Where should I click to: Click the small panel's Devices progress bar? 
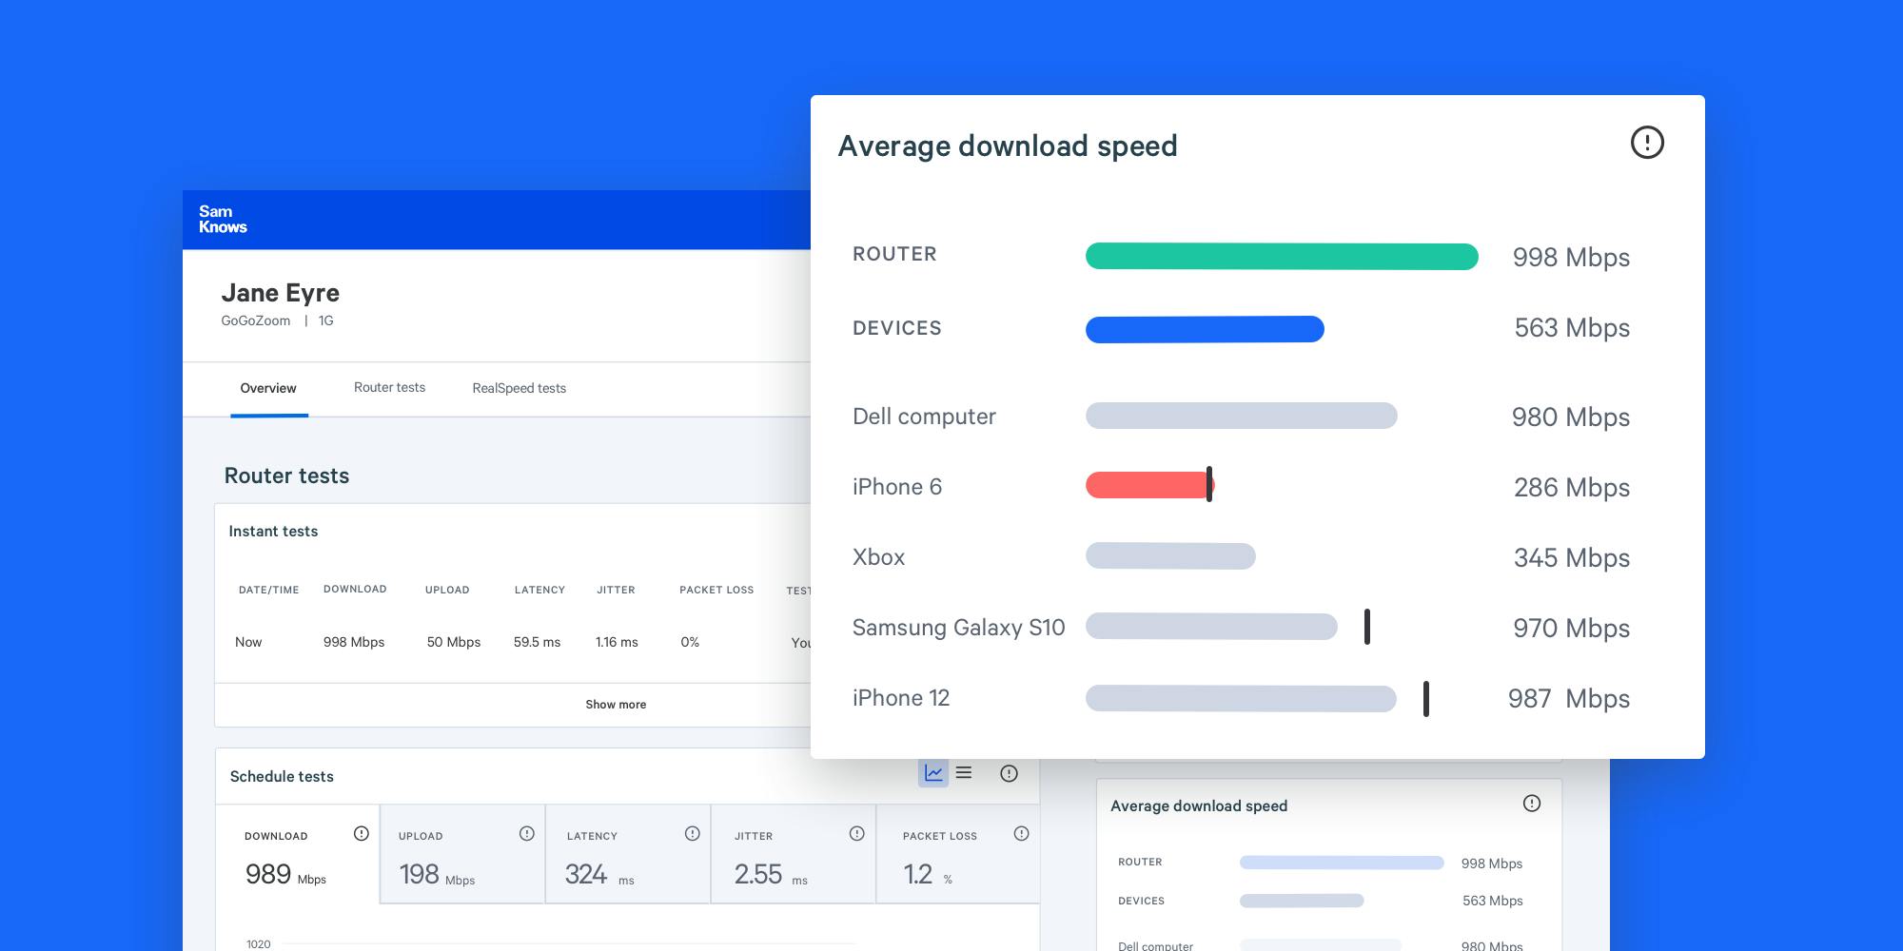coord(1302,901)
